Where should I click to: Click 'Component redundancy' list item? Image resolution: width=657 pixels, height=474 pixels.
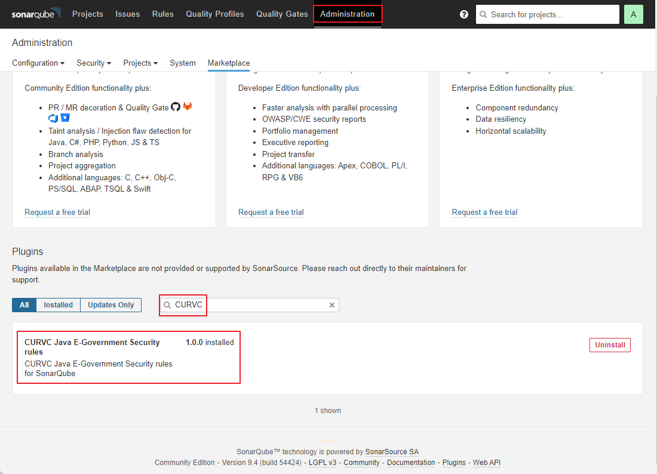coord(517,107)
